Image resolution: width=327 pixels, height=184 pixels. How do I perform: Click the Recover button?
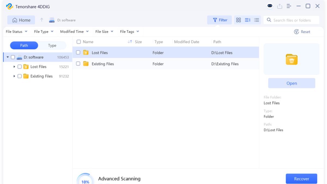(301, 179)
